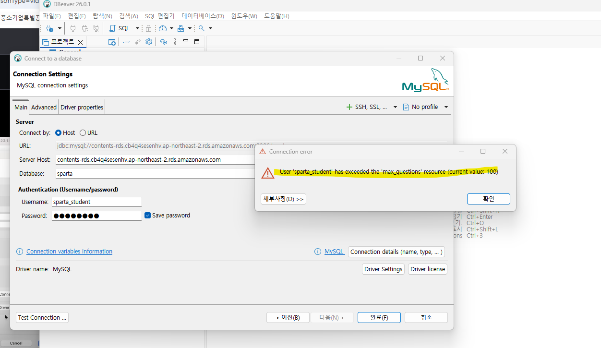Open the 윈도우(W) menu

(244, 16)
